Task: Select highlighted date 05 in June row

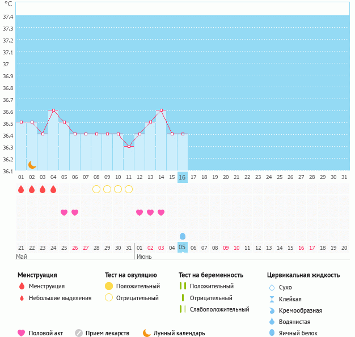Action: pyautogui.click(x=182, y=248)
